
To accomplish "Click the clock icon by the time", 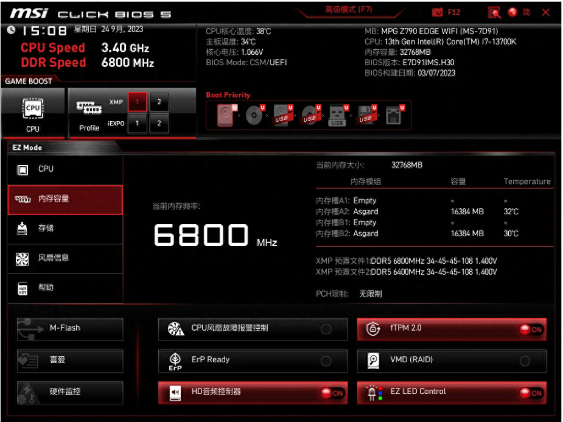I will pyautogui.click(x=12, y=30).
